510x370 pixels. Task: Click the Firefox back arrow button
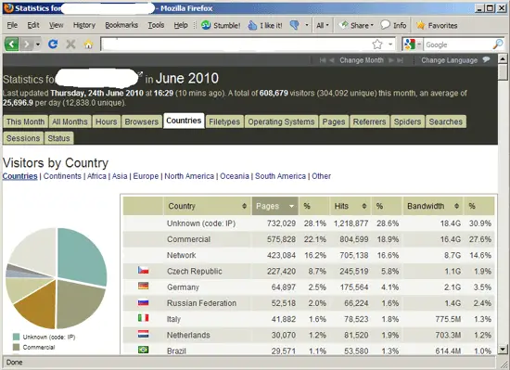click(12, 44)
